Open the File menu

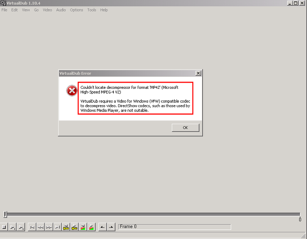(4, 10)
